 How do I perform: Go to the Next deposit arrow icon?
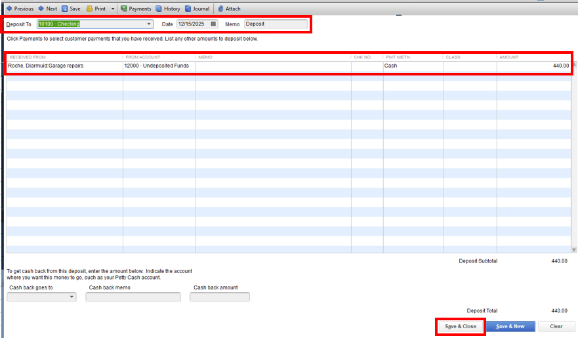pos(41,9)
